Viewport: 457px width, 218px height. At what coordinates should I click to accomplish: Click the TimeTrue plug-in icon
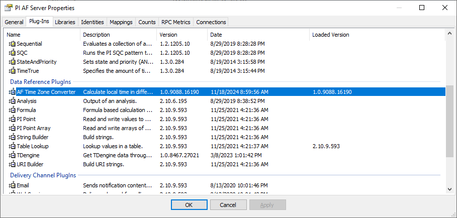(x=12, y=71)
